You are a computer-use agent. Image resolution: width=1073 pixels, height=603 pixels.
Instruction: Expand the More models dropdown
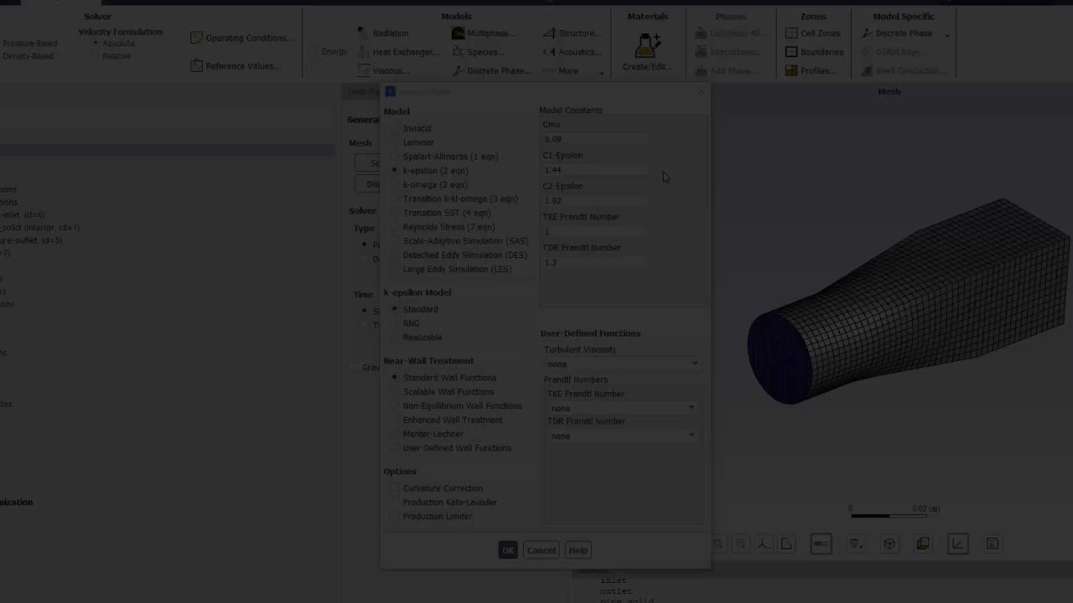tap(573, 70)
